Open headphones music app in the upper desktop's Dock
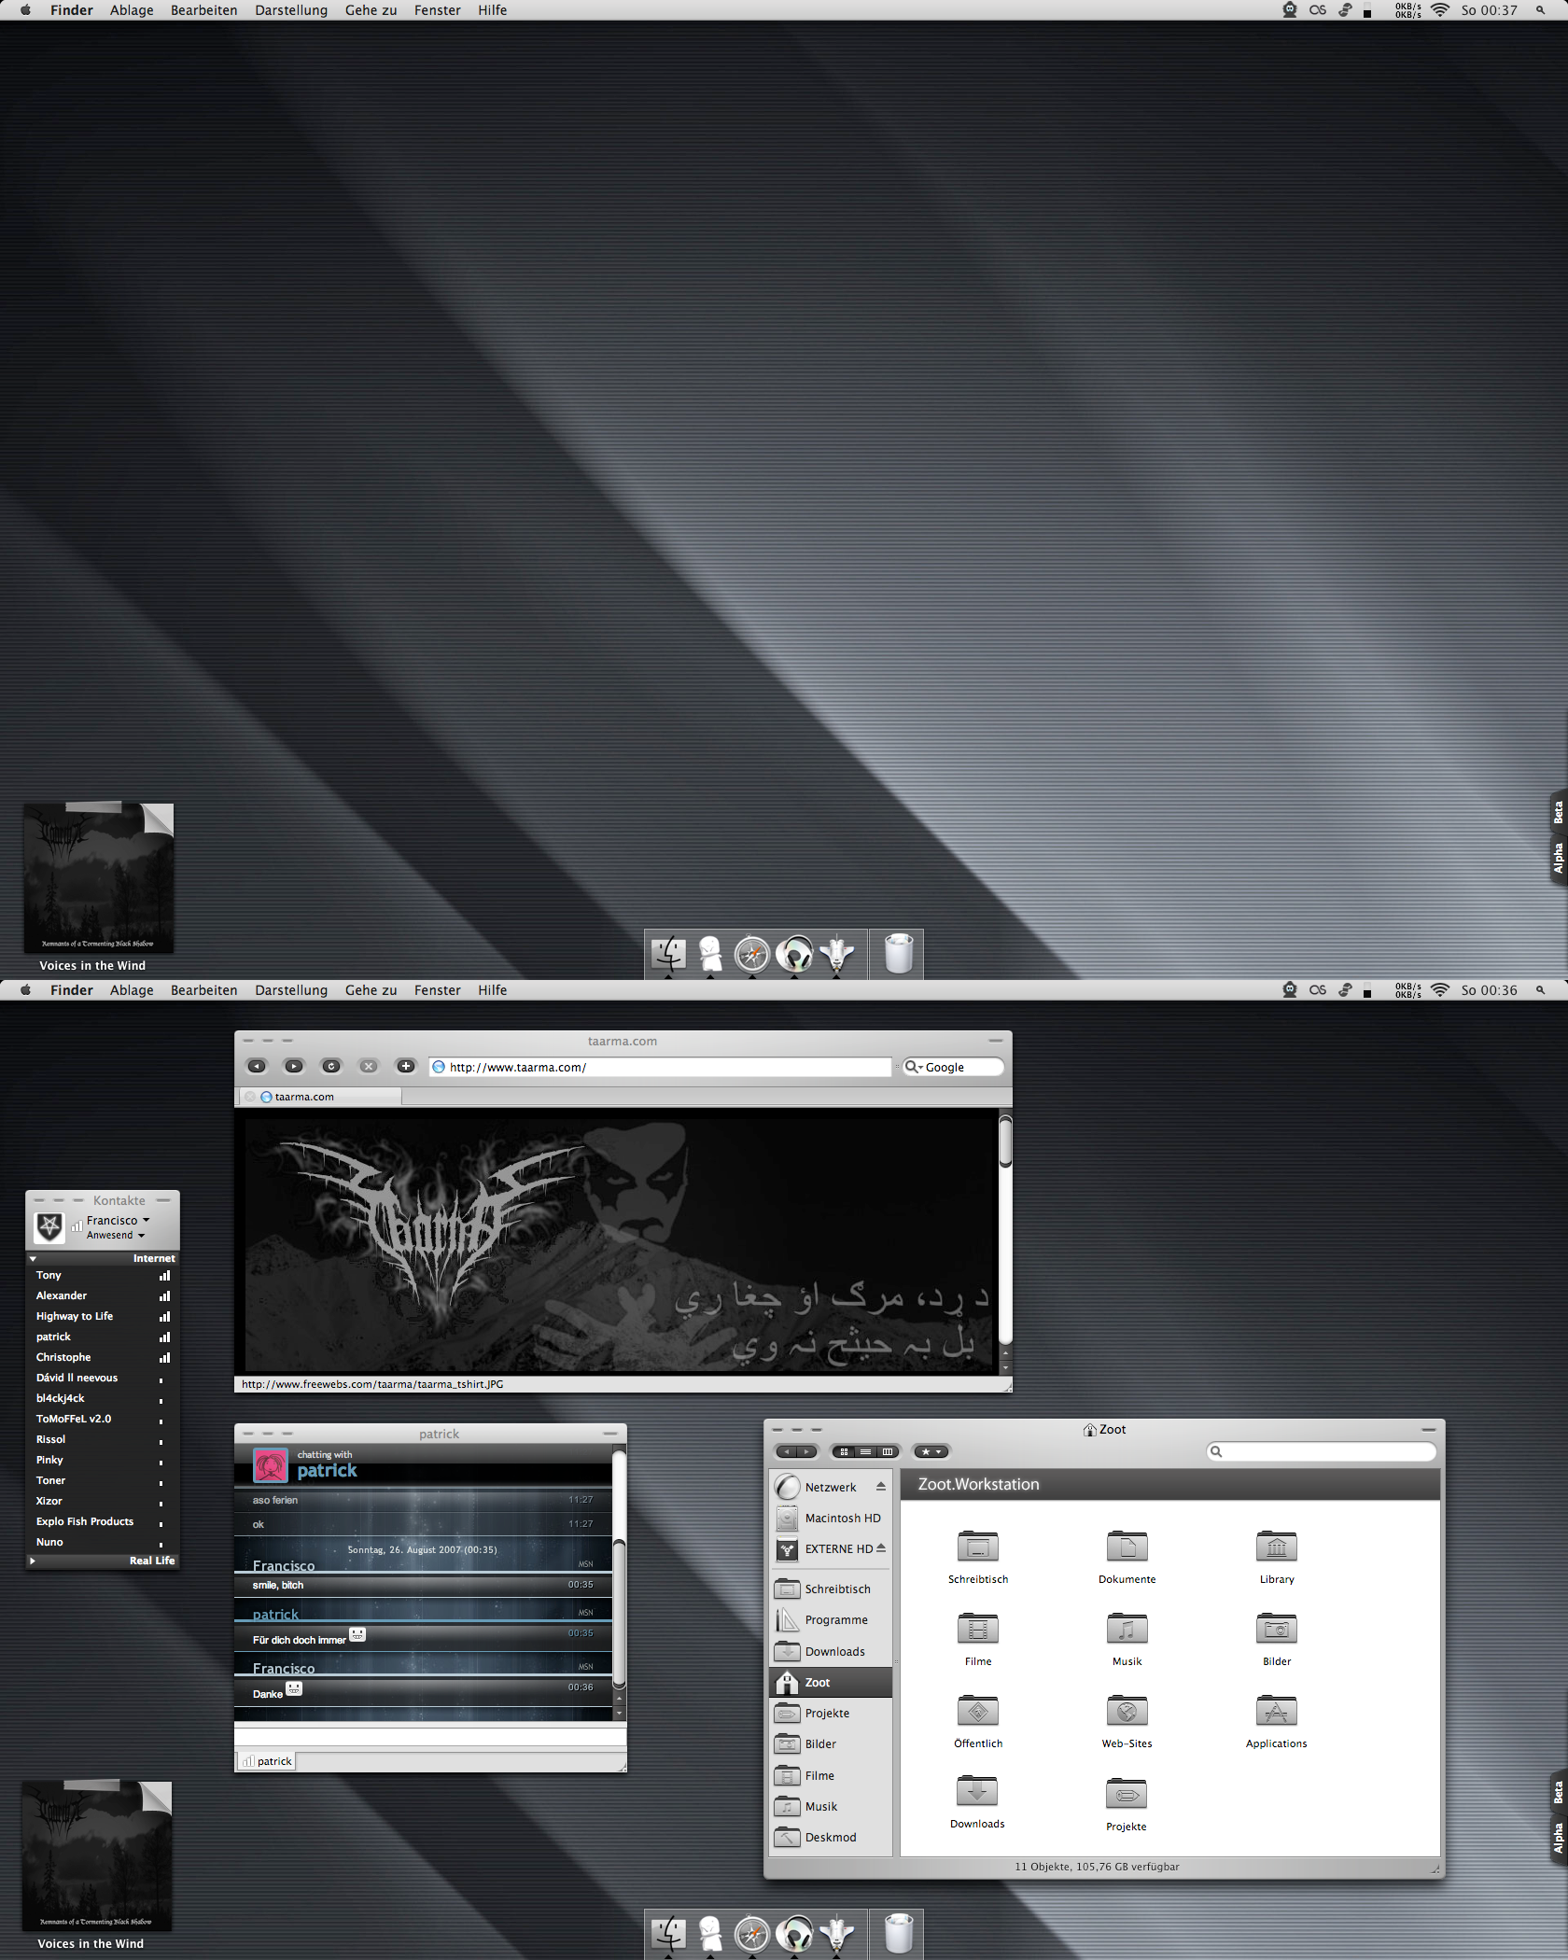This screenshot has width=1568, height=1960. [794, 954]
